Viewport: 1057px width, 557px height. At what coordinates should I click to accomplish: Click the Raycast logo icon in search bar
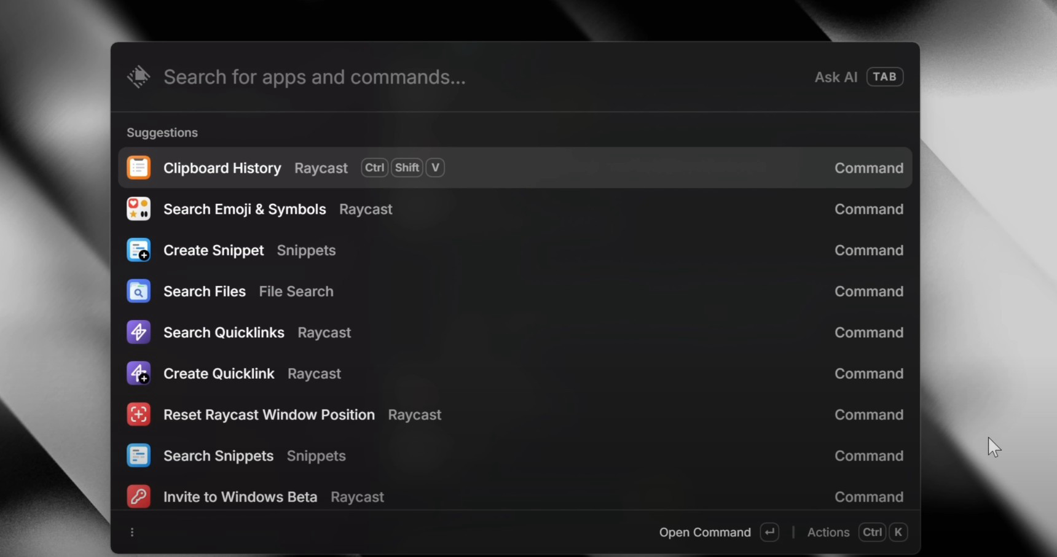point(138,77)
